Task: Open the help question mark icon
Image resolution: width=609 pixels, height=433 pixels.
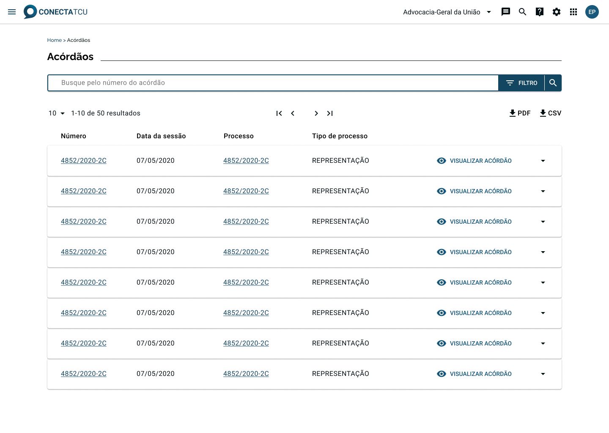Action: tap(539, 12)
